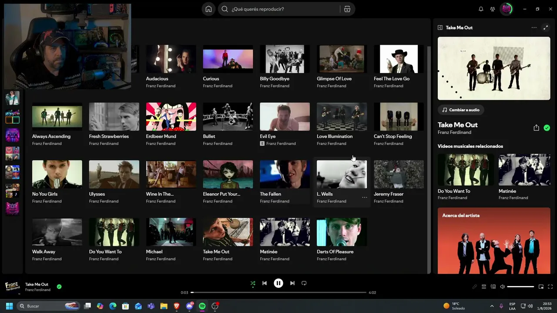Open the Windows Start menu
Screen dimensions: 557x313
9,306
